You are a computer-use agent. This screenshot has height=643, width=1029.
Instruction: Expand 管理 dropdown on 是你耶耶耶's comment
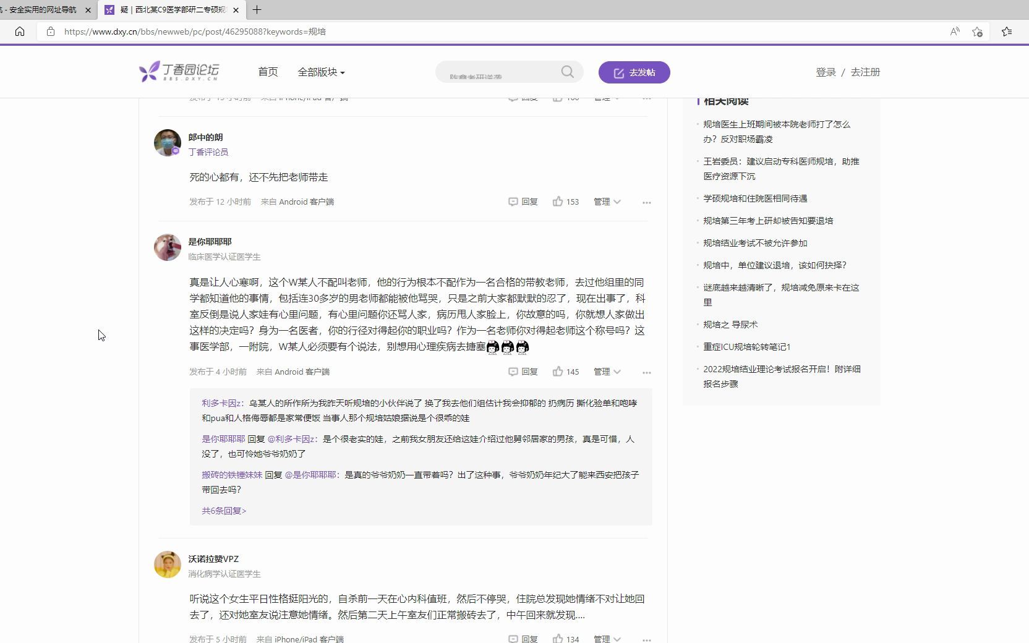pyautogui.click(x=607, y=372)
